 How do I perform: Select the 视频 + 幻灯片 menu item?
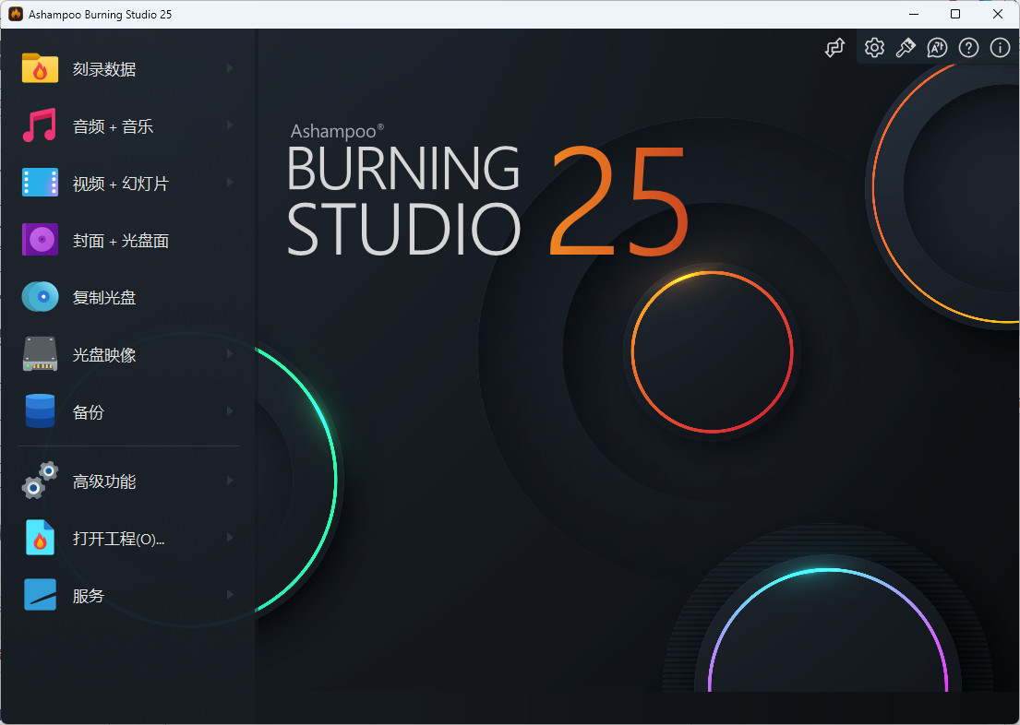point(129,183)
